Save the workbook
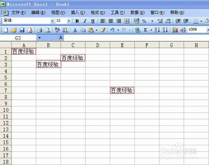Viewport: 209px width, 165px height. 22,30
